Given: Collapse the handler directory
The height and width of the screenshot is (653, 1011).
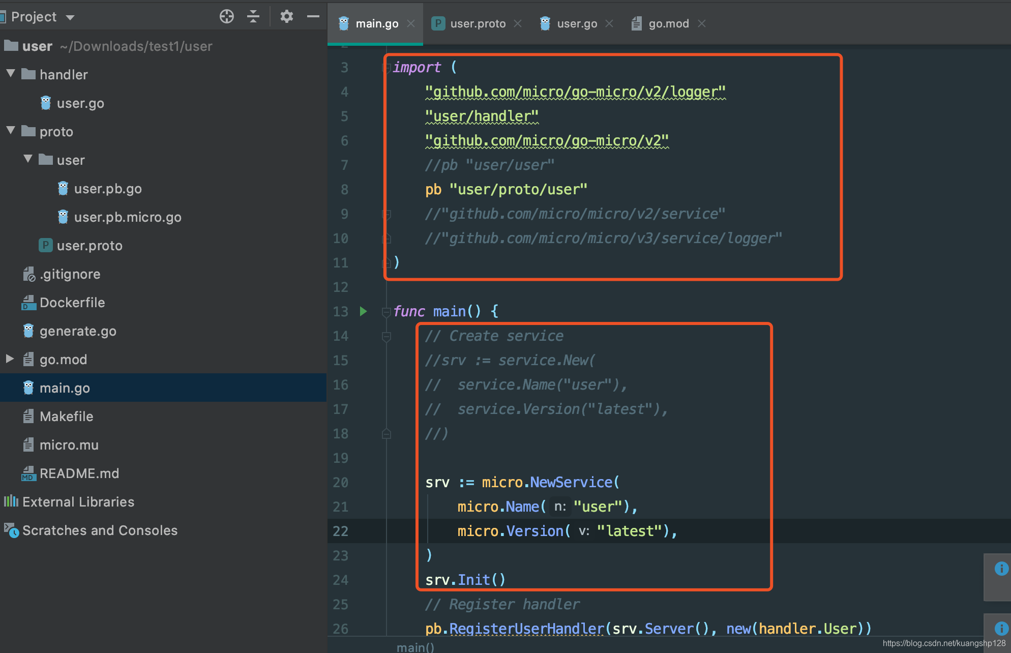Looking at the screenshot, I should point(8,74).
